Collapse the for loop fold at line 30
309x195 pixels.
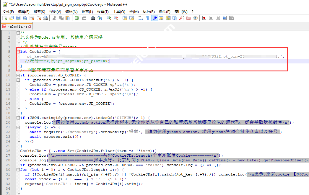(x=18, y=170)
